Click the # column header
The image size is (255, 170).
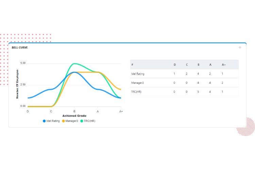(132, 65)
